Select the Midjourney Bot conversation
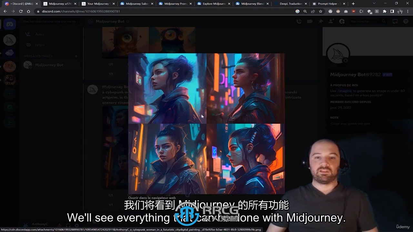Viewport: 413px width, 232px height. [51, 65]
